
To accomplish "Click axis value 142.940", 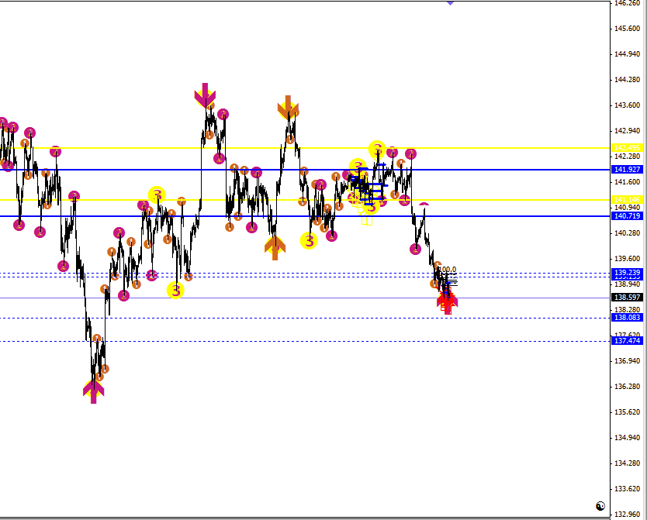I will [627, 131].
